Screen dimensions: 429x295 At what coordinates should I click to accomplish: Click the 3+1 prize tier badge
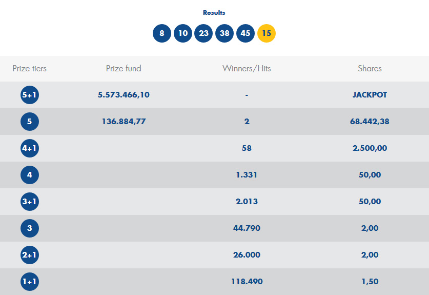coord(30,202)
